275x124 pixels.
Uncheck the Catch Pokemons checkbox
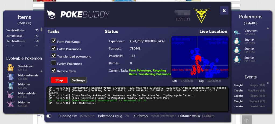pos(53,49)
